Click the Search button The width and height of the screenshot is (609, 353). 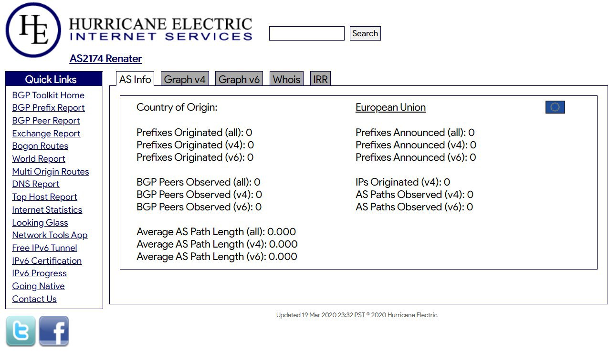[365, 33]
